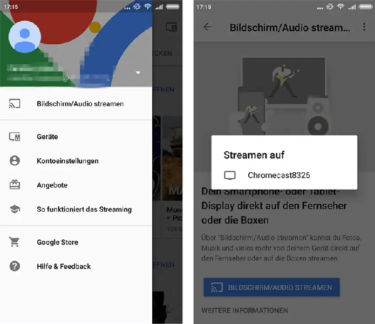The width and height of the screenshot is (375, 324).
Task: Open So funktioniert das Streaming entry
Action: 76,209
